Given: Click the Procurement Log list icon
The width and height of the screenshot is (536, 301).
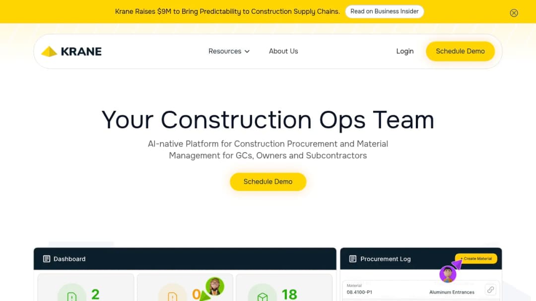Looking at the screenshot, I should point(353,259).
